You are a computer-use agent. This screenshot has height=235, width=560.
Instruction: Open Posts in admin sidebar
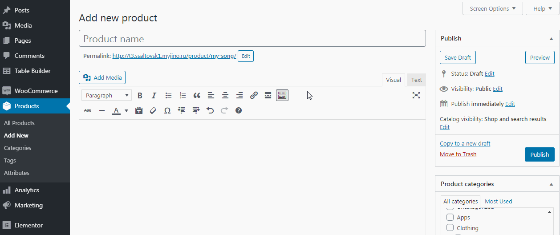click(35, 10)
